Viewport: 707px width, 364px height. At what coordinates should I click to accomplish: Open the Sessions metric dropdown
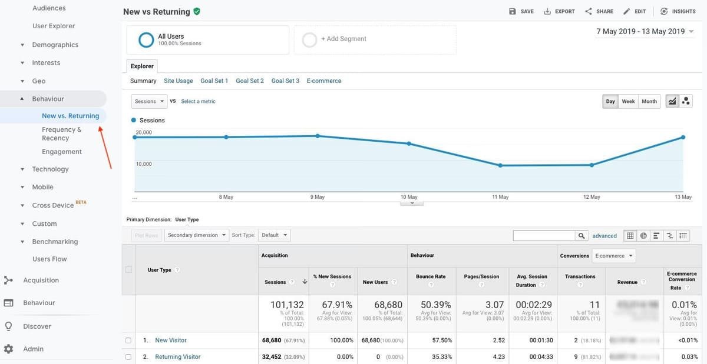[149, 101]
